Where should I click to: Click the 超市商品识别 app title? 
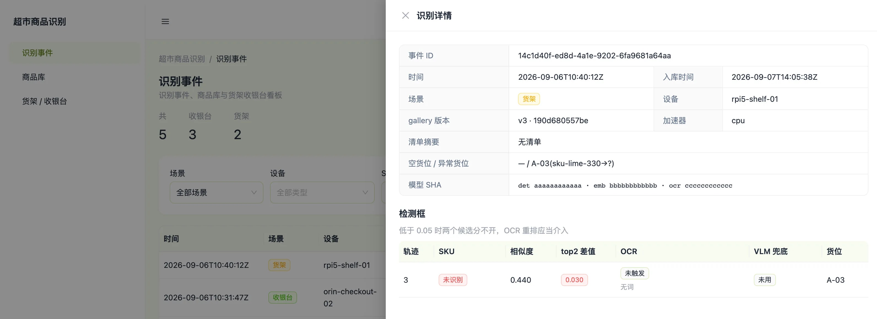click(39, 22)
